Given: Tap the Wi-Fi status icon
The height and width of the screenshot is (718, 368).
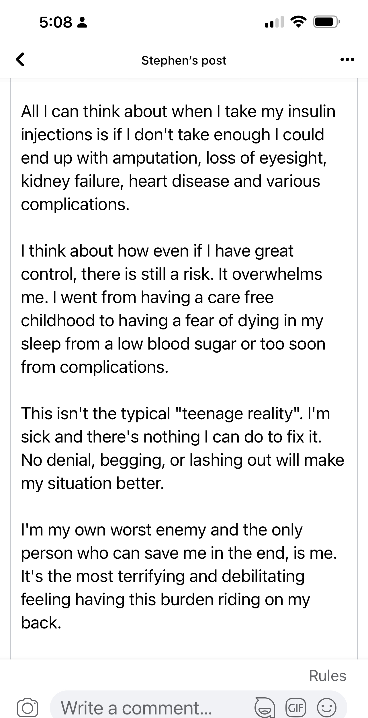Looking at the screenshot, I should pyautogui.click(x=298, y=22).
